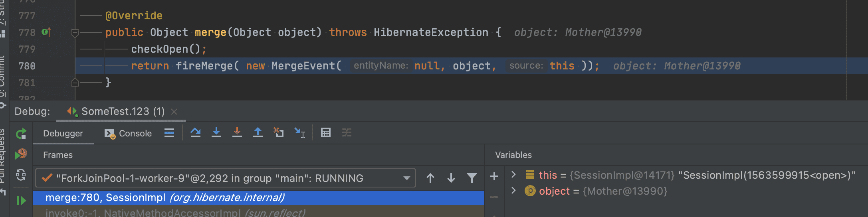Click the 'fireMerge' method call on line 780

pyautogui.click(x=204, y=66)
